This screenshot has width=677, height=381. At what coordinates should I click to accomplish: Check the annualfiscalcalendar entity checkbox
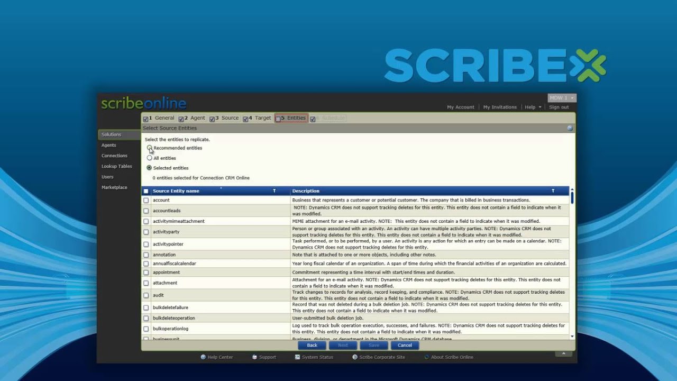(146, 264)
